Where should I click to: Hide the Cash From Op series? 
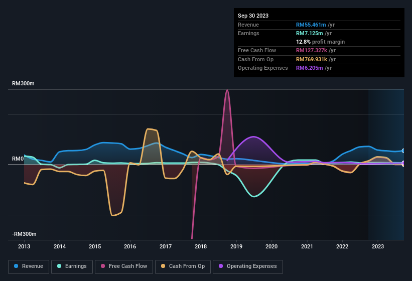click(183, 266)
